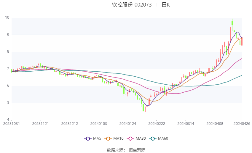Select the 日K label in title
252x153 pixels.
pyautogui.click(x=166, y=5)
